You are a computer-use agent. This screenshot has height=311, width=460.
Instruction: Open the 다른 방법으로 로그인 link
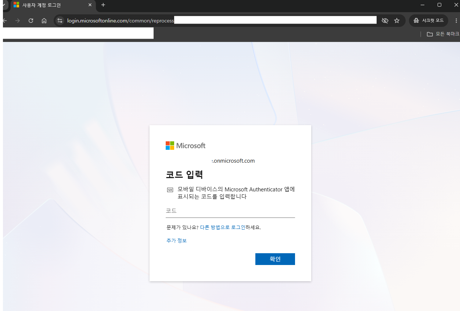[223, 227]
